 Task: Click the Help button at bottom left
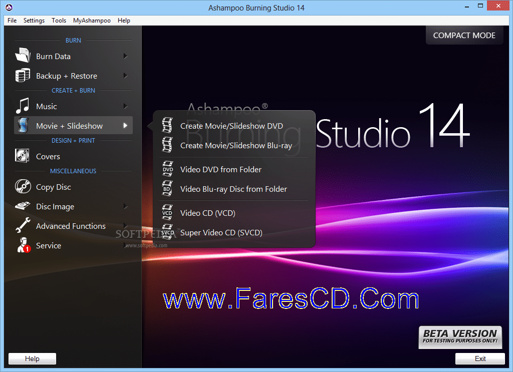(x=32, y=358)
